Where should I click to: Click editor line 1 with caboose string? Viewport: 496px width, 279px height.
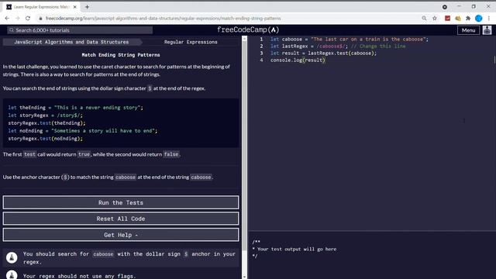click(350, 40)
